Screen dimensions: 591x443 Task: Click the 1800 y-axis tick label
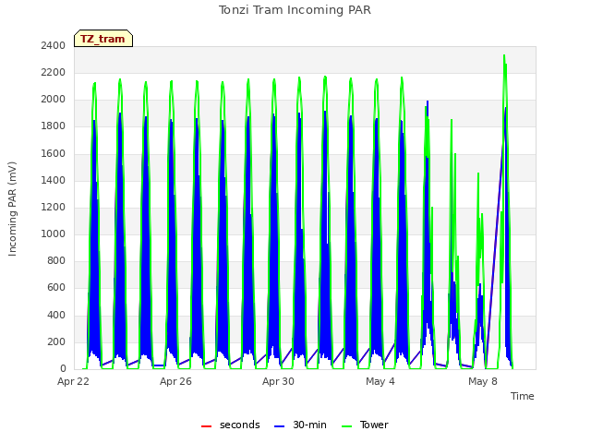(54, 126)
